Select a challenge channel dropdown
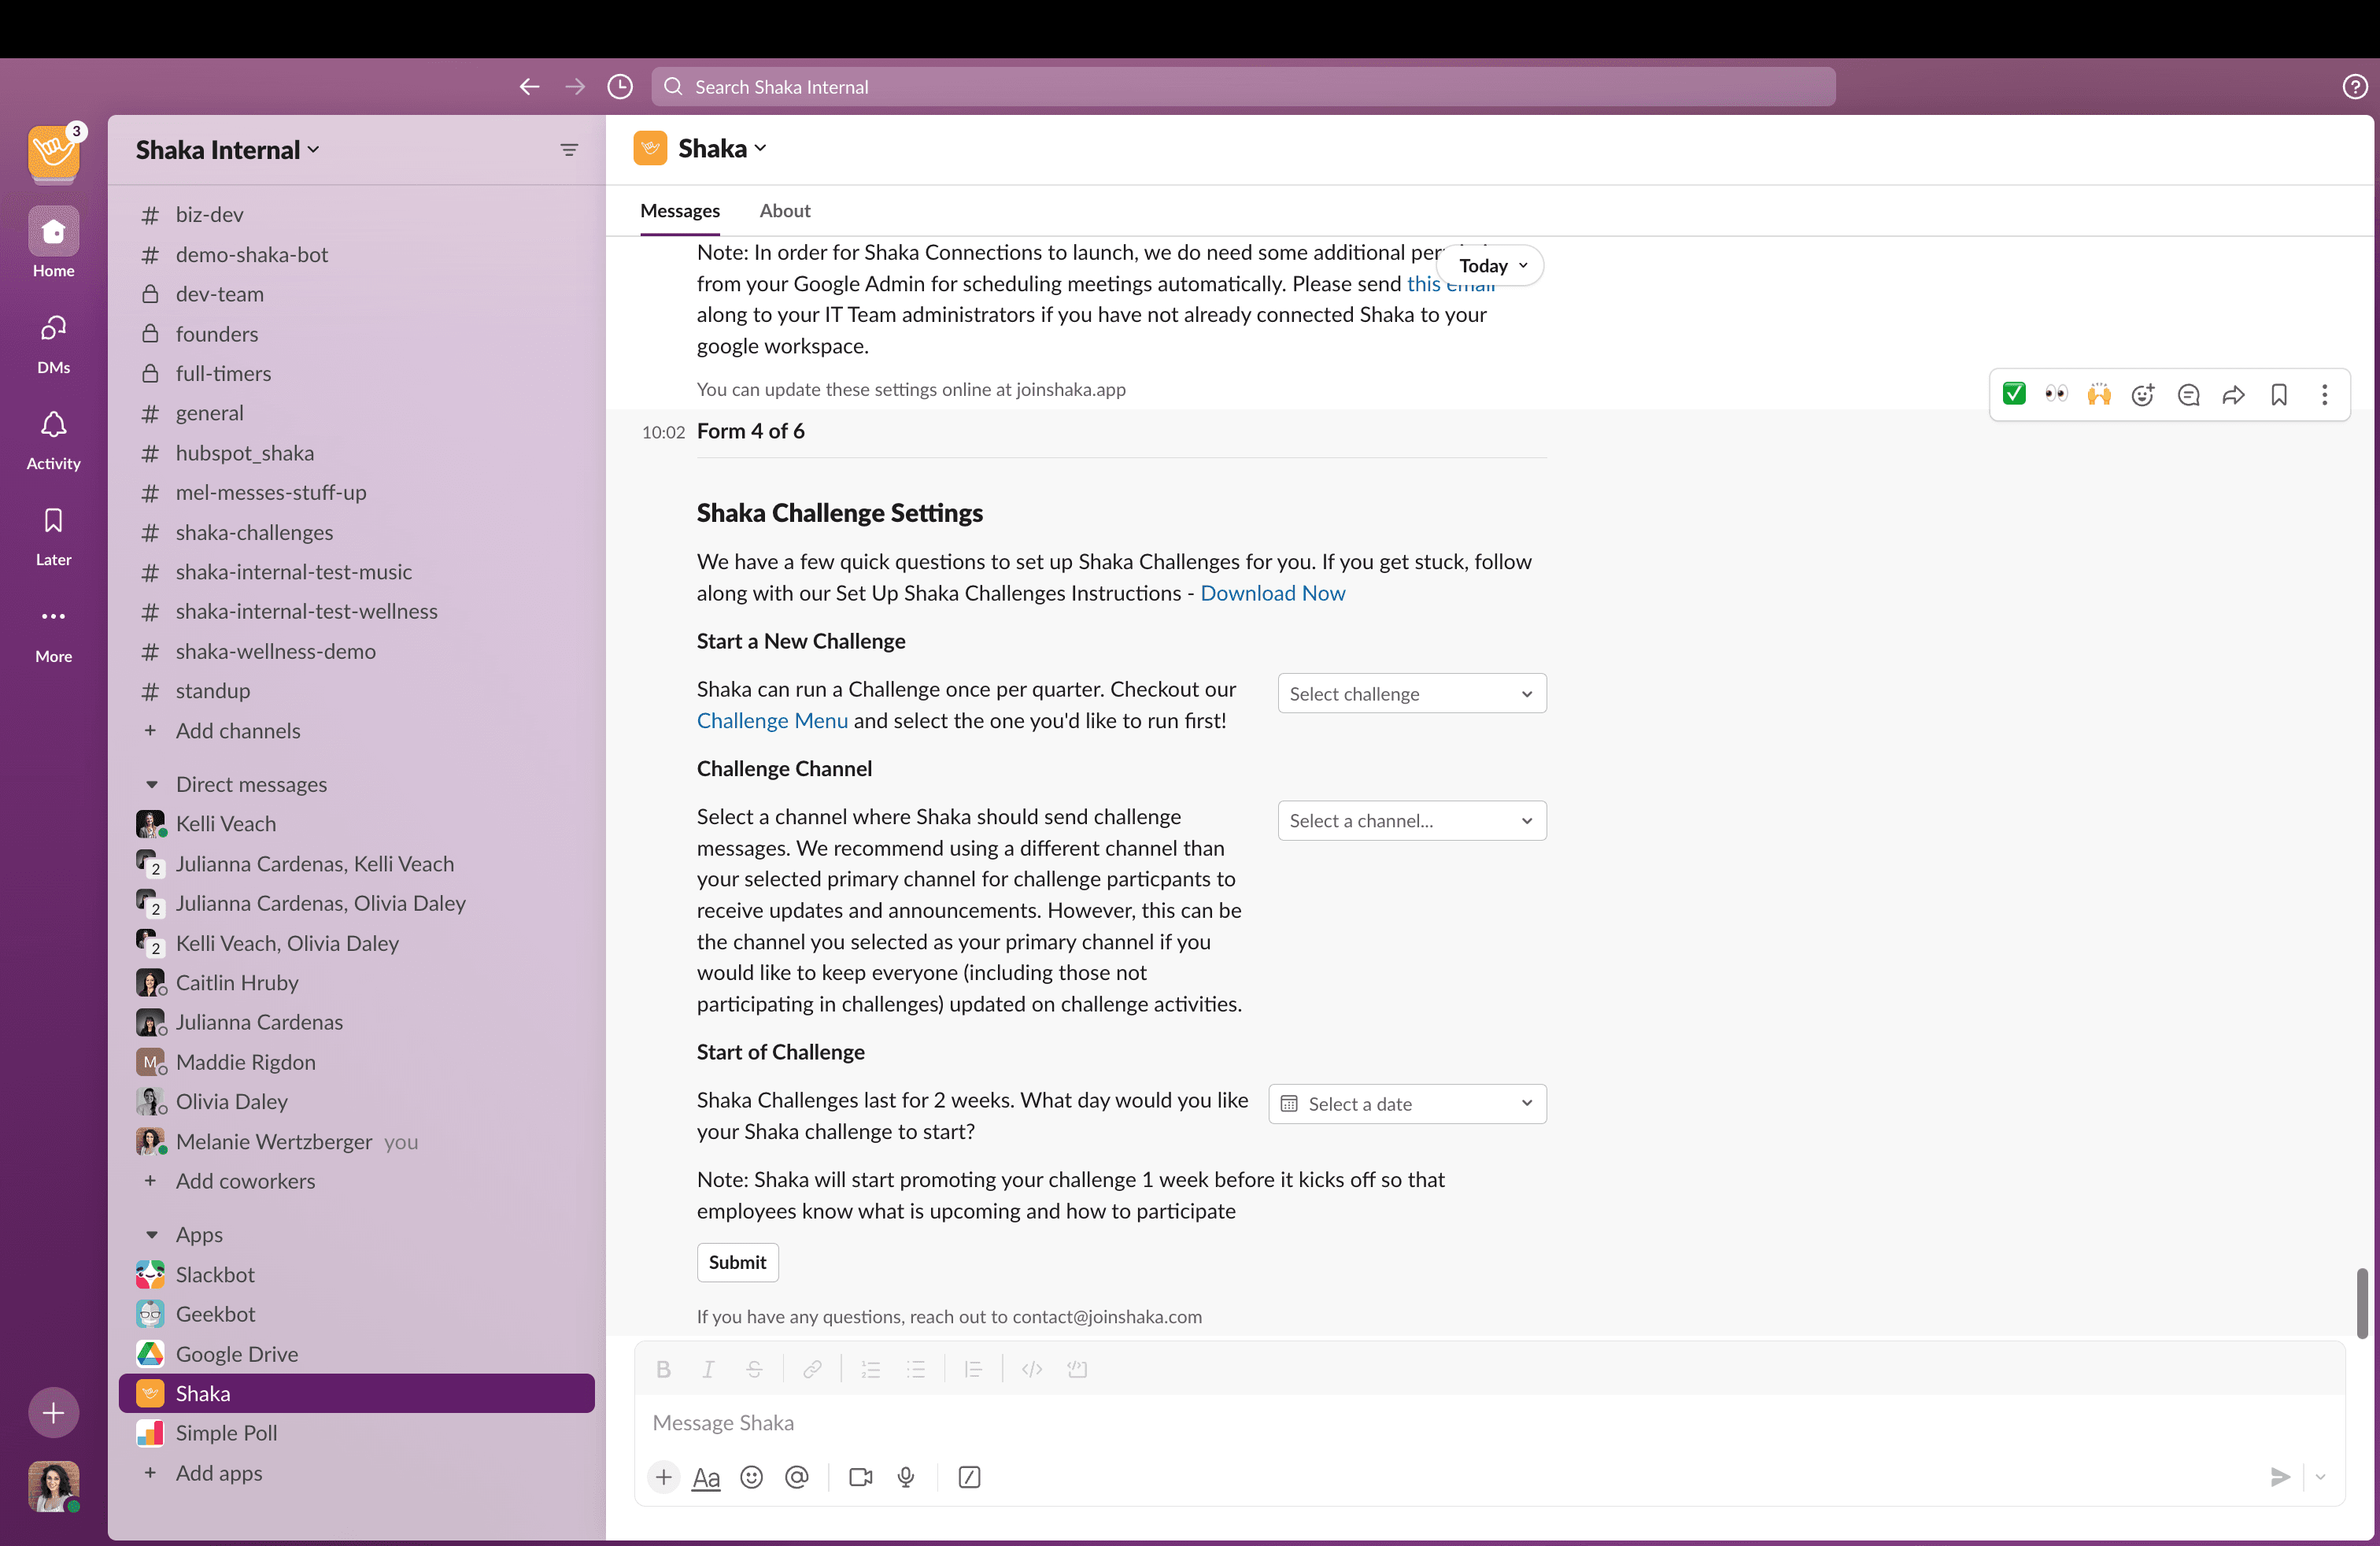Screen dimensions: 2380x1546 coord(1410,819)
